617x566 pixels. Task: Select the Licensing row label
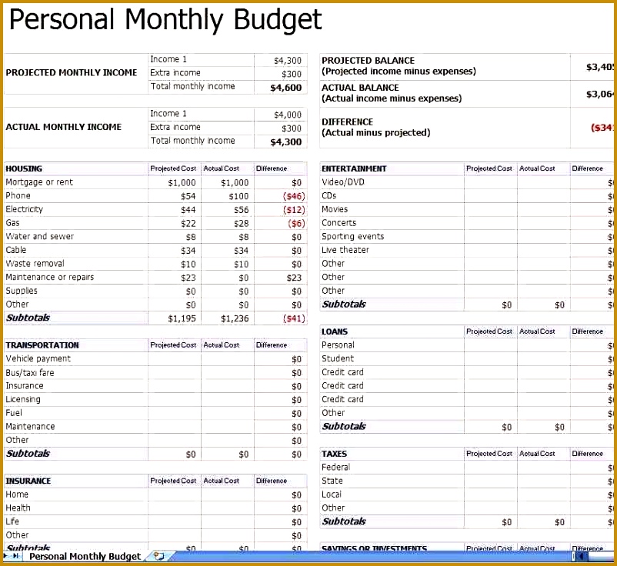(23, 400)
